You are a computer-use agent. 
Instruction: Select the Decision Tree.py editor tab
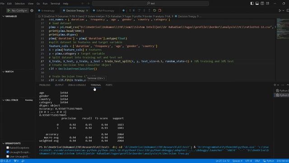[75, 11]
